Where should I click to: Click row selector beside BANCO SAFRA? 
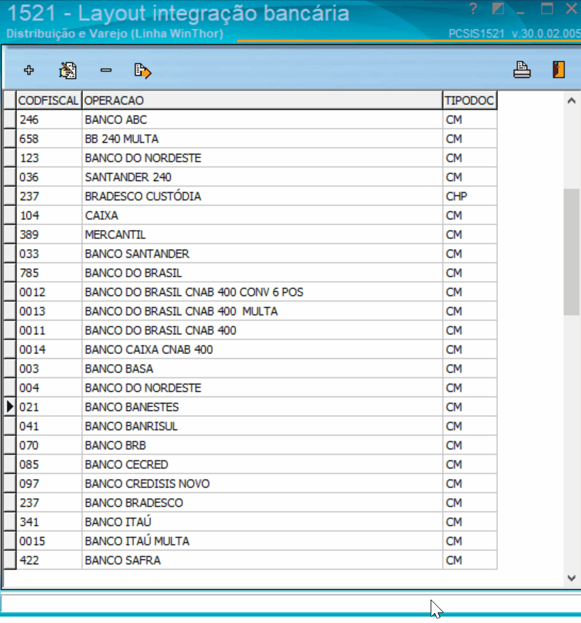click(9, 561)
